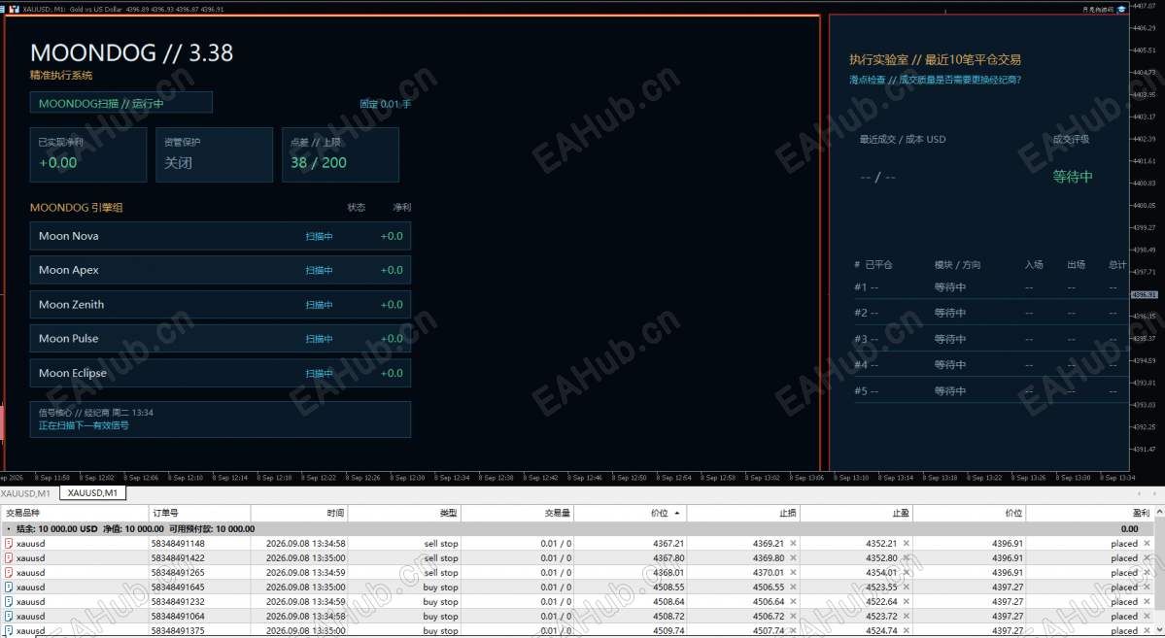
Task: Delete pending order 58348491265 via placed X
Action: coord(1148,573)
